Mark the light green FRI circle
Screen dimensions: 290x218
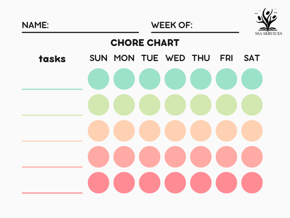click(x=226, y=105)
